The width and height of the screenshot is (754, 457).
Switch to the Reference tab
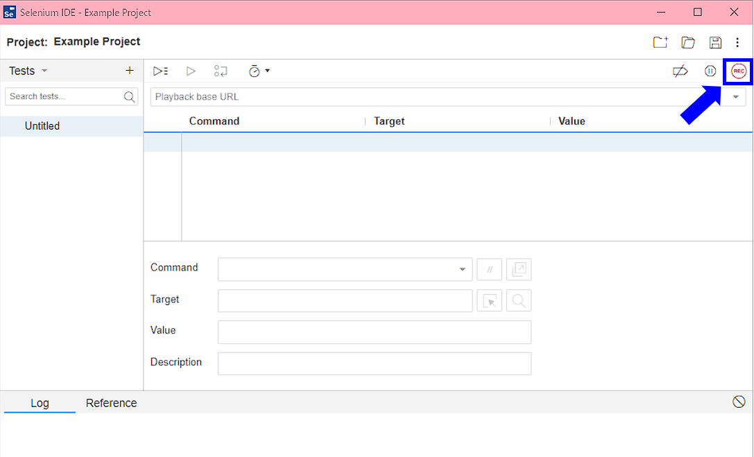pos(111,402)
